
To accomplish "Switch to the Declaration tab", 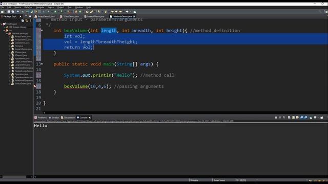I will [68, 118].
